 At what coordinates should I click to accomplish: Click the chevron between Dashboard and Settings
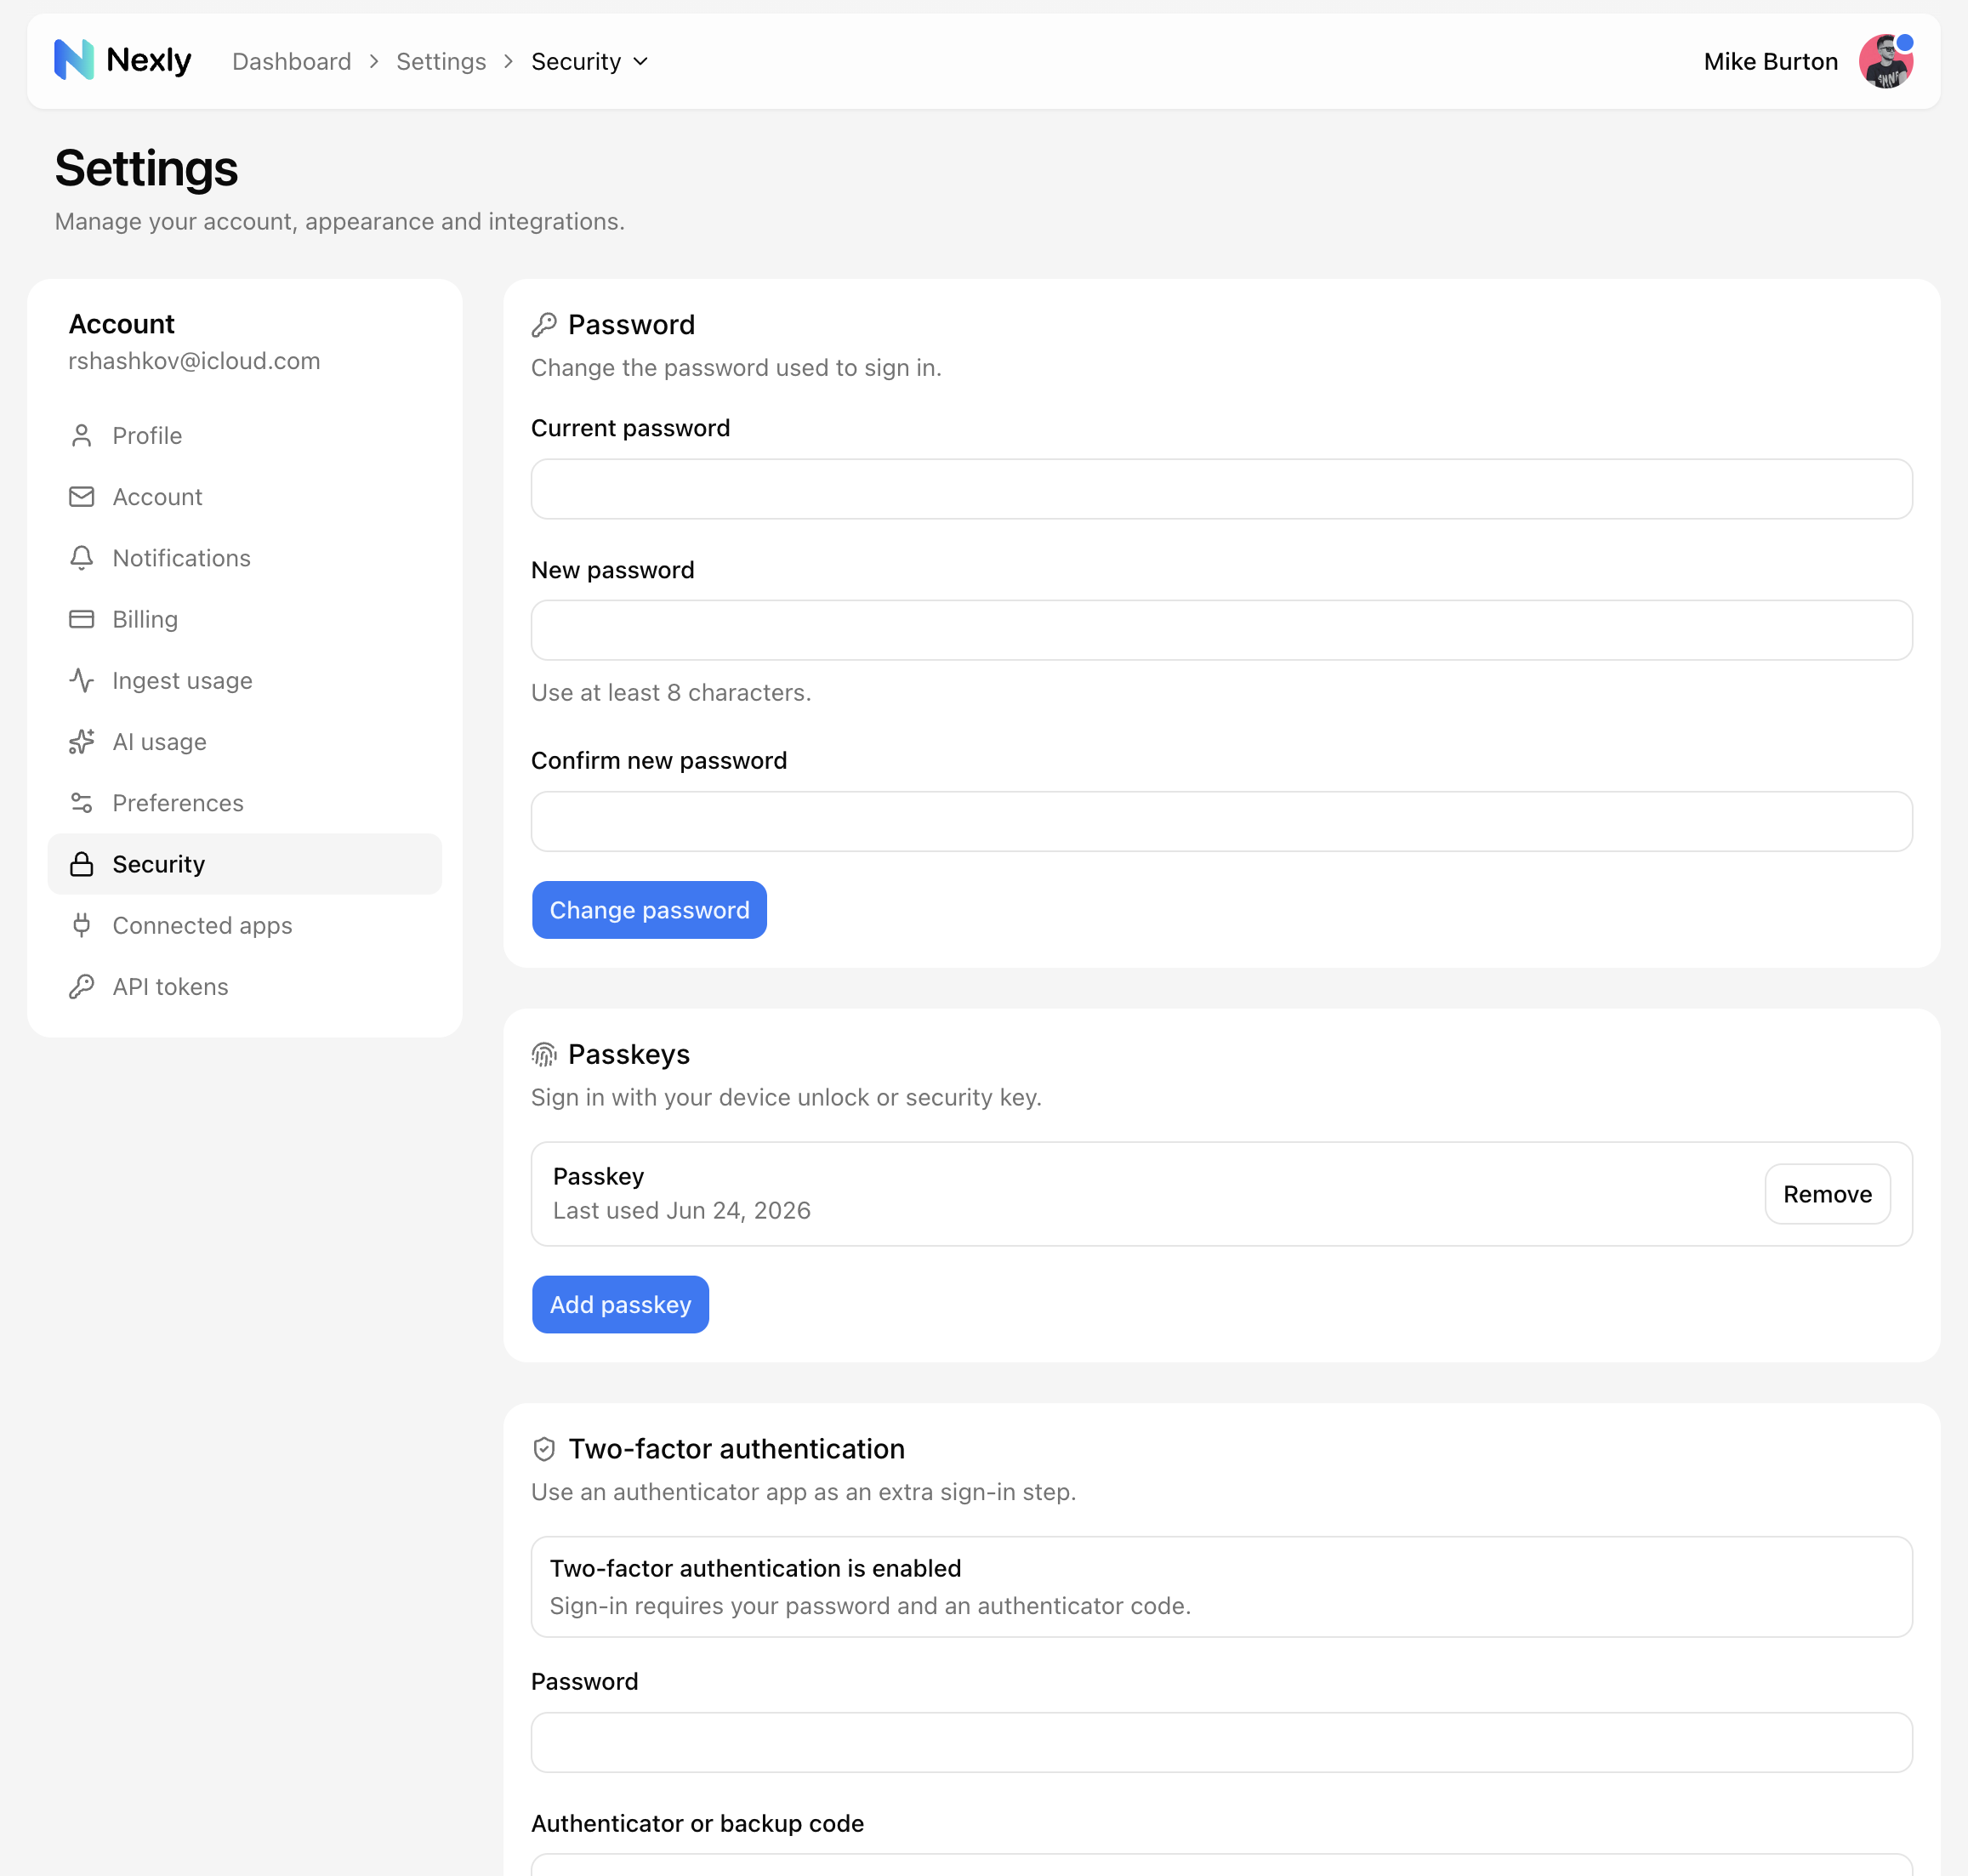point(374,62)
